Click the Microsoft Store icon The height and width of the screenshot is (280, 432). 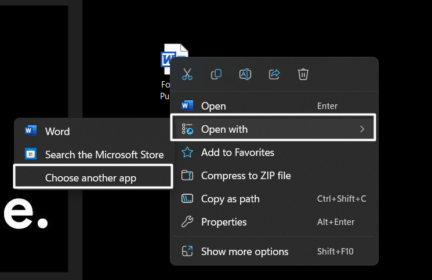[31, 154]
